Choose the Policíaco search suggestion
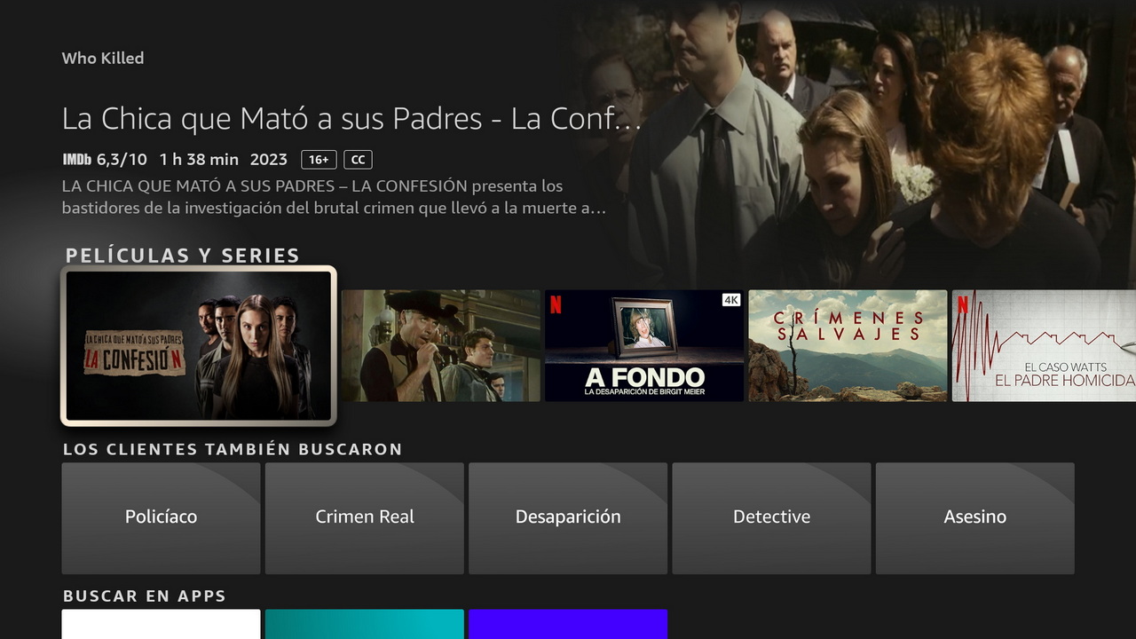This screenshot has width=1136, height=639. 161,517
